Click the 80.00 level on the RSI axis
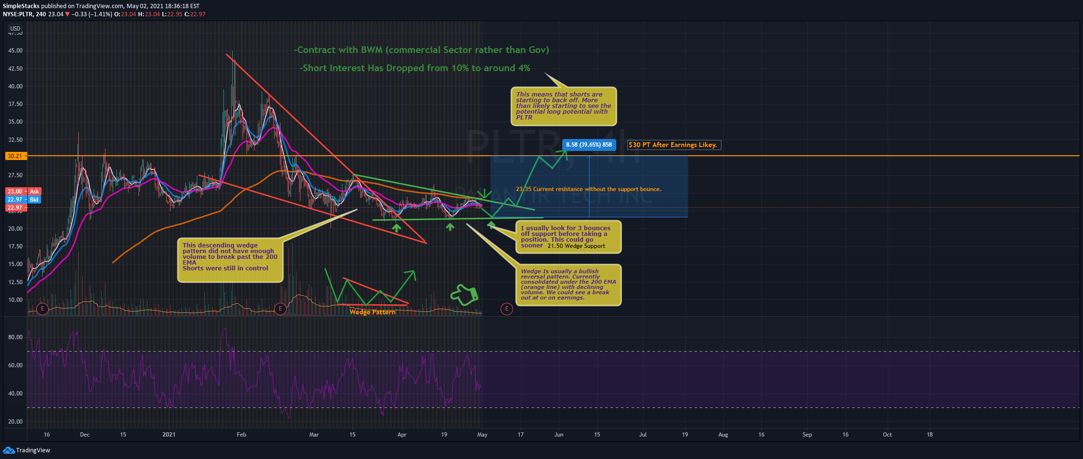 pos(15,337)
